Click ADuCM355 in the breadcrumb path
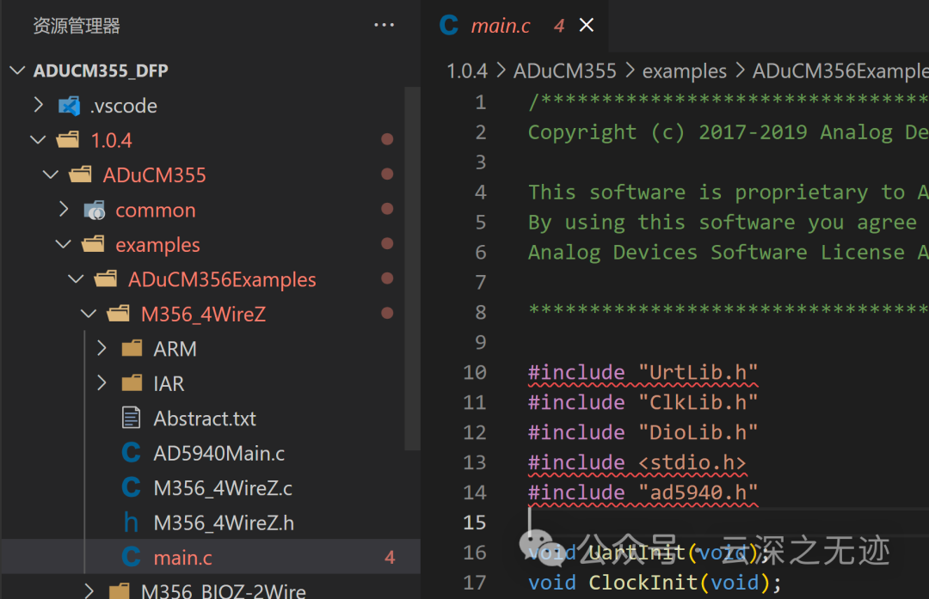Viewport: 929px width, 599px height. [564, 70]
